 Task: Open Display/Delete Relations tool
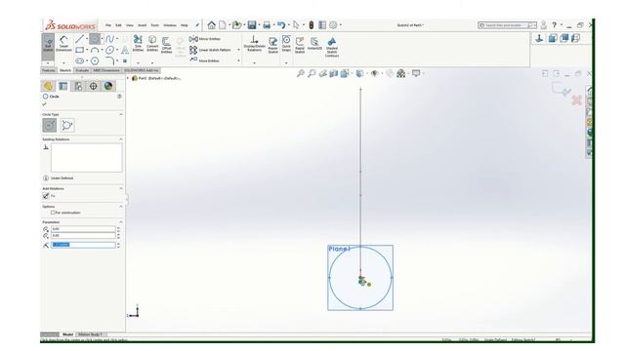[254, 44]
